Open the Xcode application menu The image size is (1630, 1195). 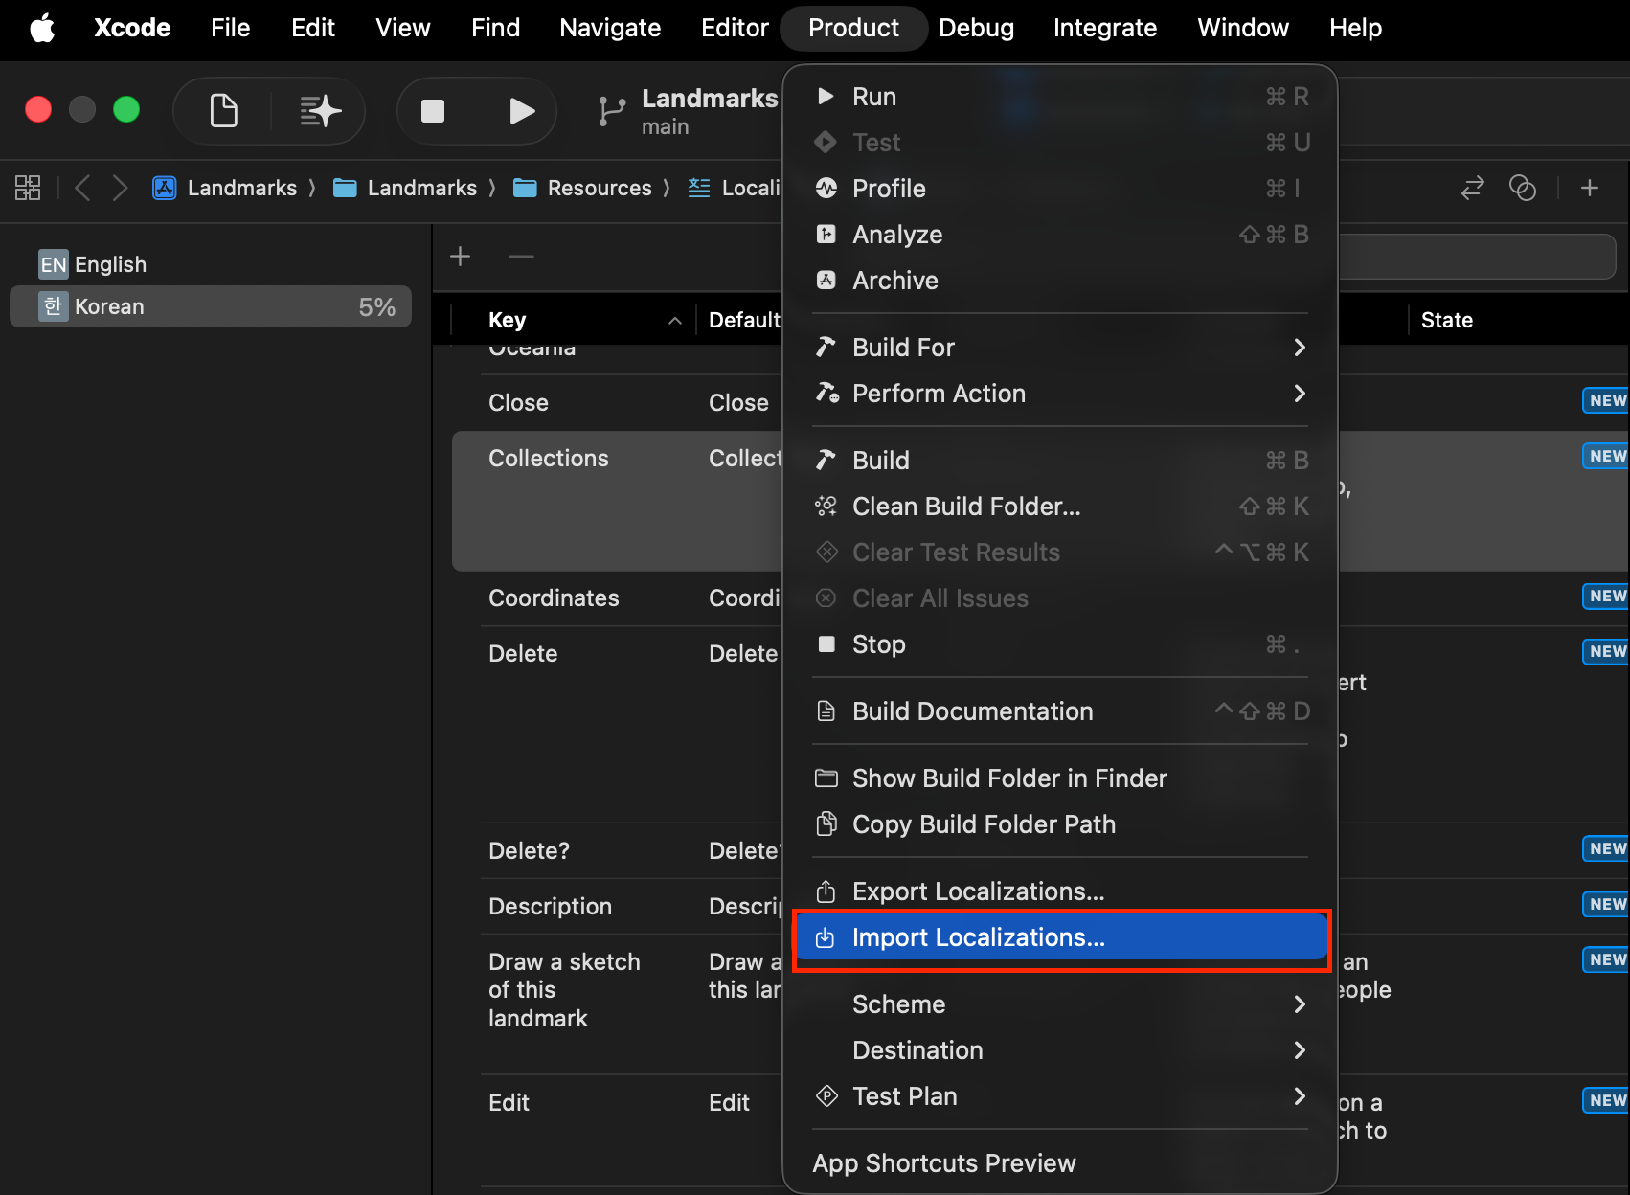point(132,28)
